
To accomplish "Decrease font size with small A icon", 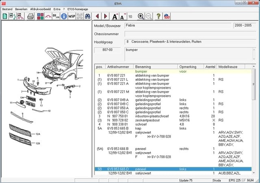I will (123, 16).
